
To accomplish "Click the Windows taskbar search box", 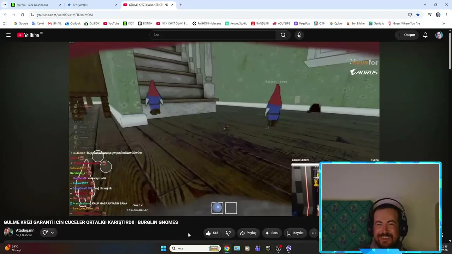I will 195,248.
